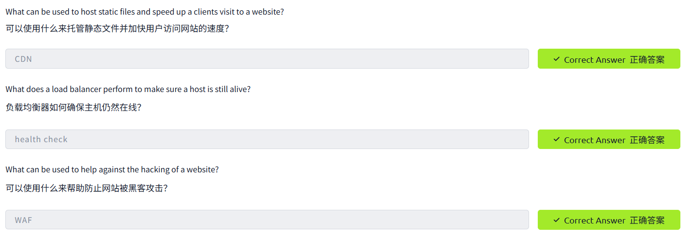This screenshot has width=694, height=241.
Task: Focus the answer field containing CDN
Action: pyautogui.click(x=267, y=59)
